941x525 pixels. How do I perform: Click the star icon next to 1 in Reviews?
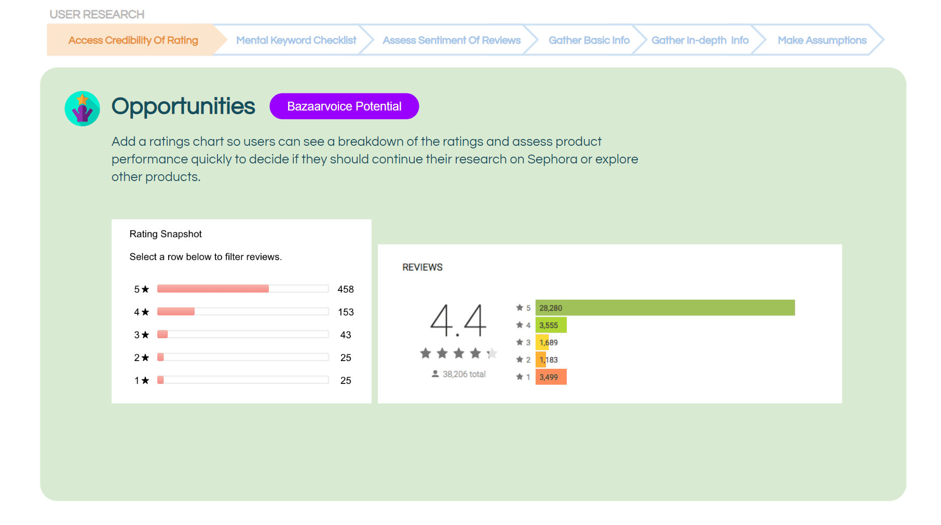[x=520, y=377]
